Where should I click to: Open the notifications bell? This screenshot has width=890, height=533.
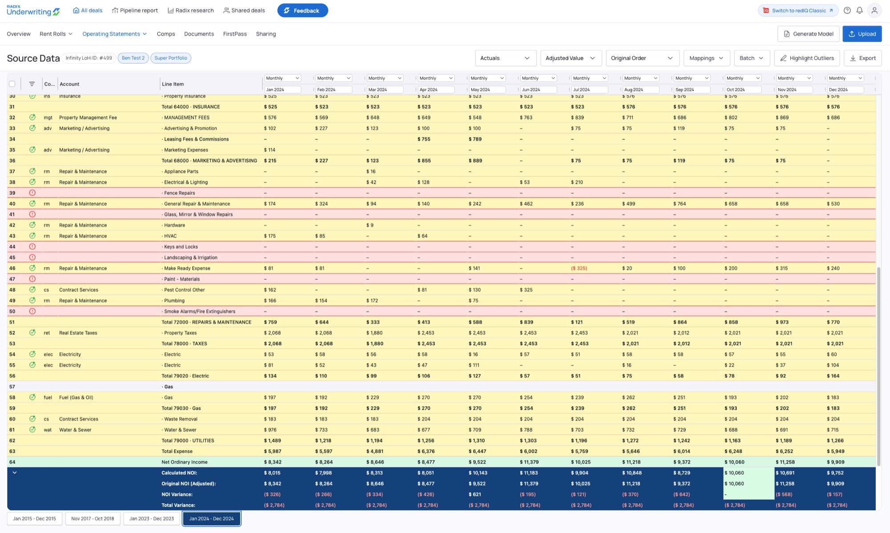pyautogui.click(x=860, y=10)
